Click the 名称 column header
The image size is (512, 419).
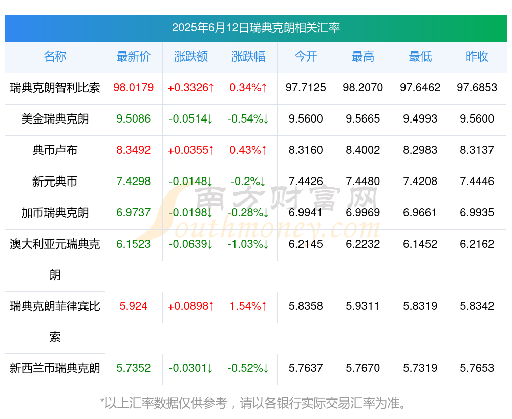(55, 56)
